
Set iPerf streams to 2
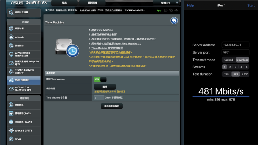(230, 67)
